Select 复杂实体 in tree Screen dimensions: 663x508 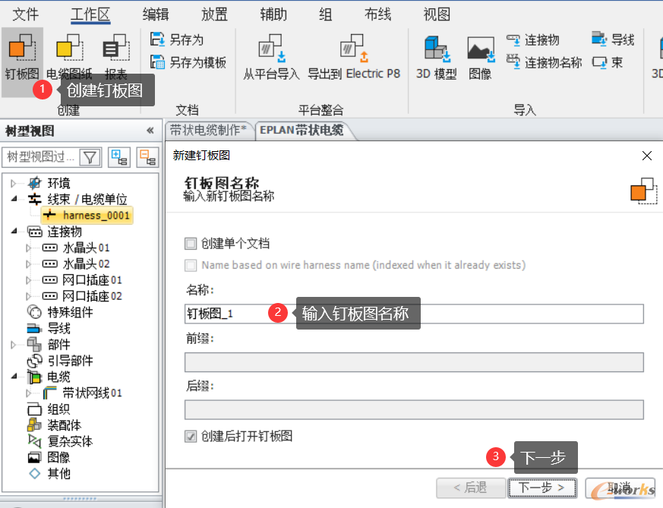pyautogui.click(x=60, y=441)
